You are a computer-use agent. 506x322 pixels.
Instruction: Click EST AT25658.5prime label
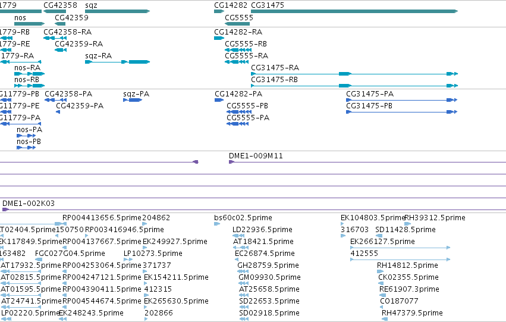(x=269, y=289)
